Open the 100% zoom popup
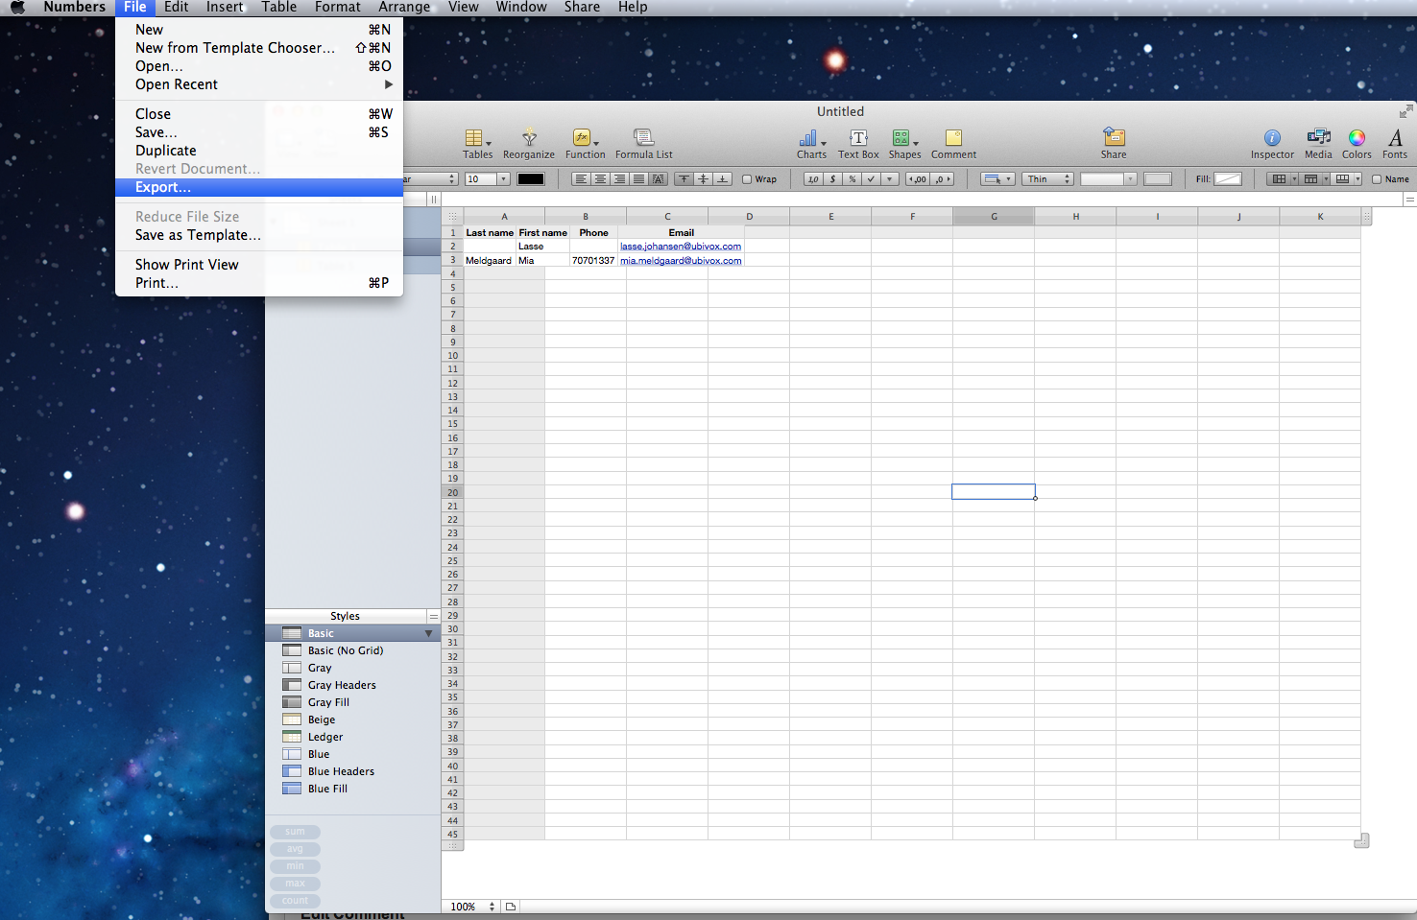The height and width of the screenshot is (920, 1417). tap(471, 907)
